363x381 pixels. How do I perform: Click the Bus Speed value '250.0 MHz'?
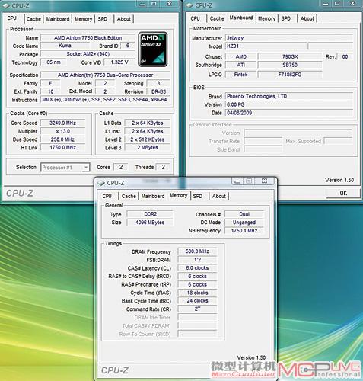coord(62,139)
